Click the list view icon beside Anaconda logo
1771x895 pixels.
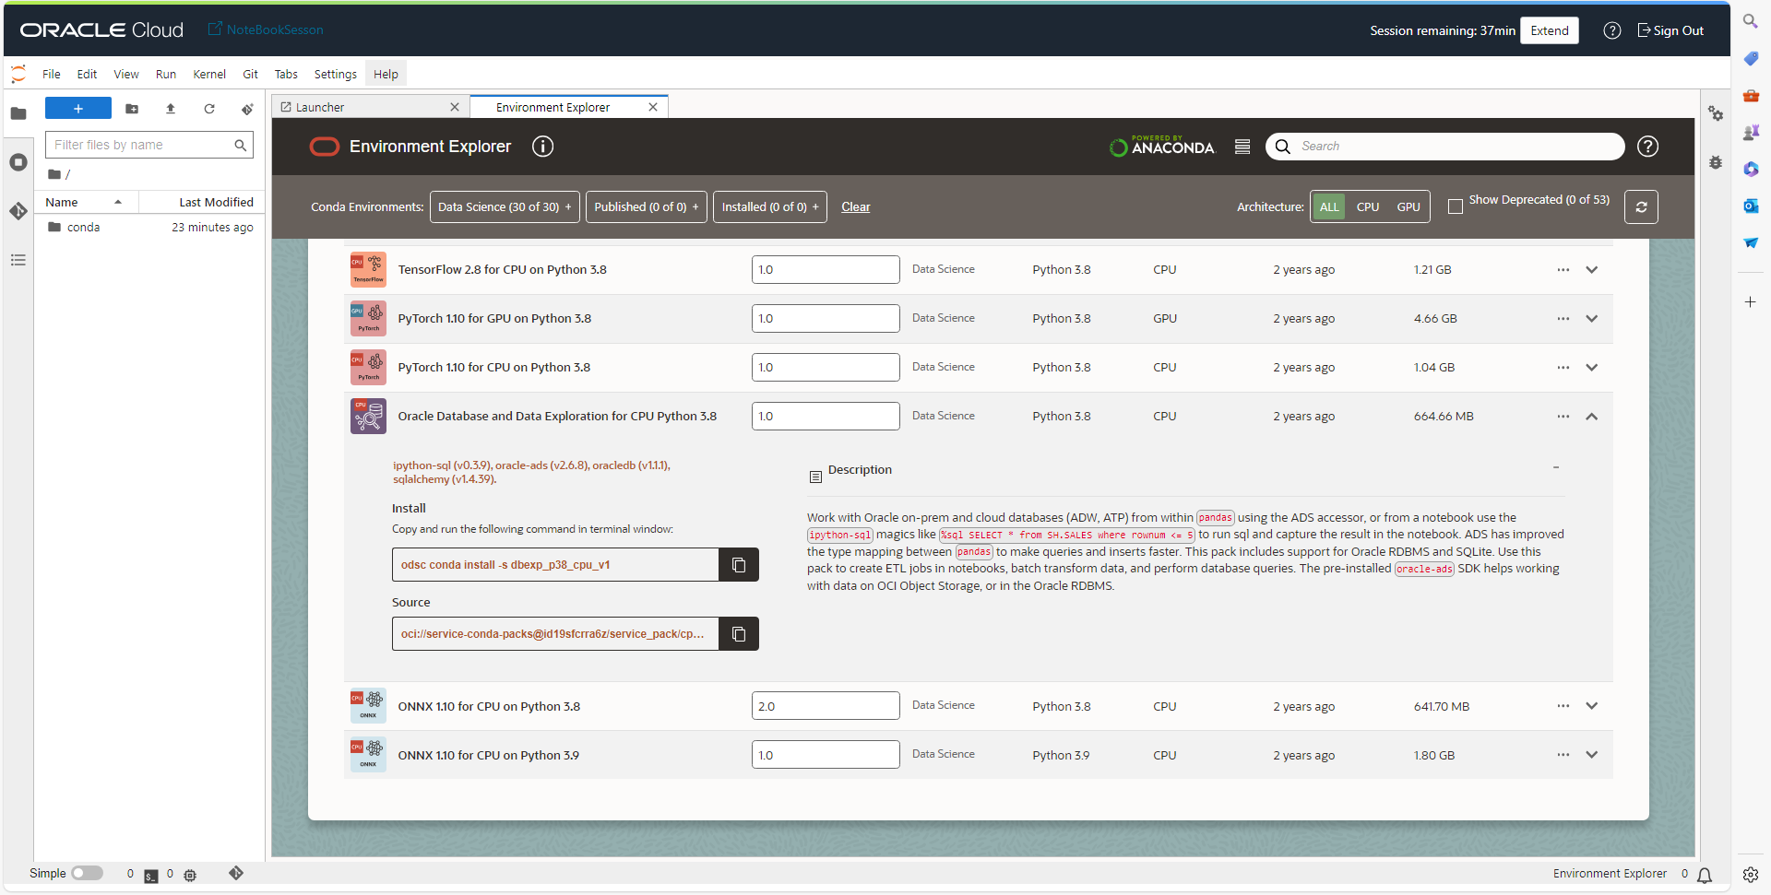[1242, 147]
